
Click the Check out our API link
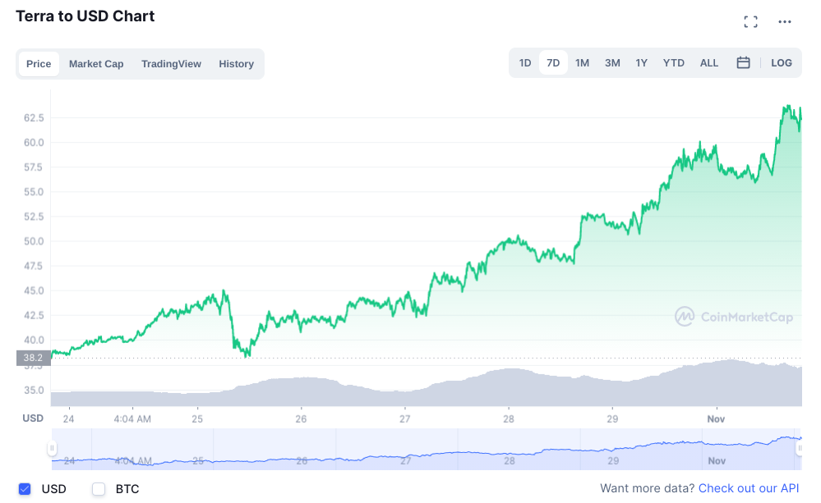pyautogui.click(x=749, y=488)
